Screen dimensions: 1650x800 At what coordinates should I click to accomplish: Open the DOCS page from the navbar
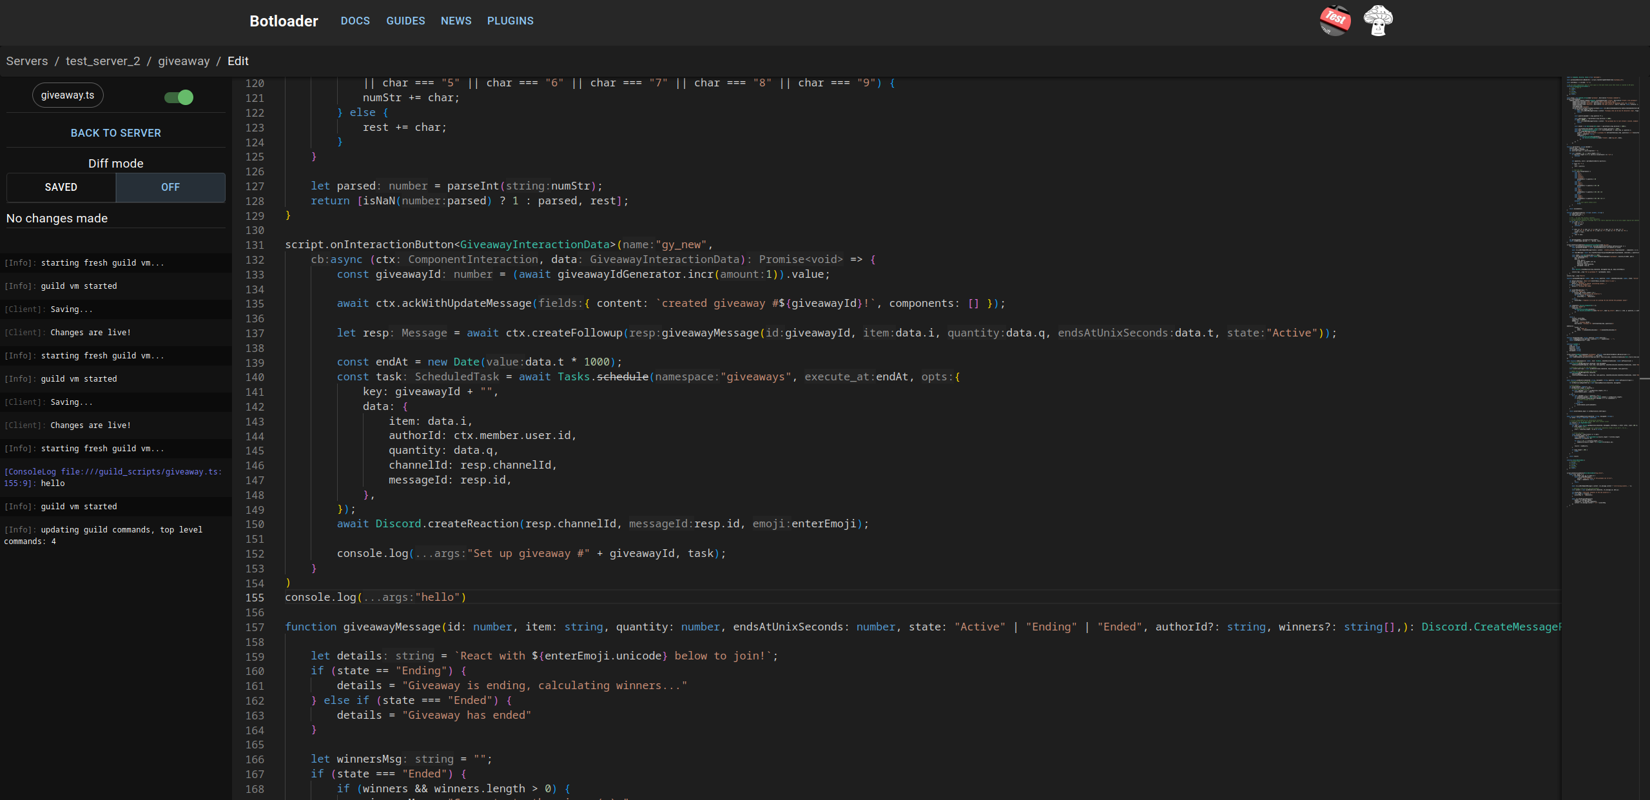pos(355,21)
